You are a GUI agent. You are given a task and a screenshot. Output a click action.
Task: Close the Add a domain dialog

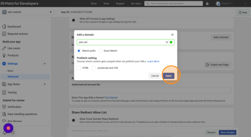point(172,35)
